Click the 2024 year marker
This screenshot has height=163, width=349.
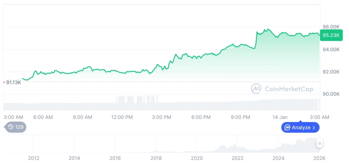click(x=278, y=158)
